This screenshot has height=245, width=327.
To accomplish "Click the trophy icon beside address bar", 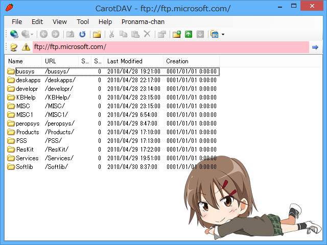I will click(14, 47).
